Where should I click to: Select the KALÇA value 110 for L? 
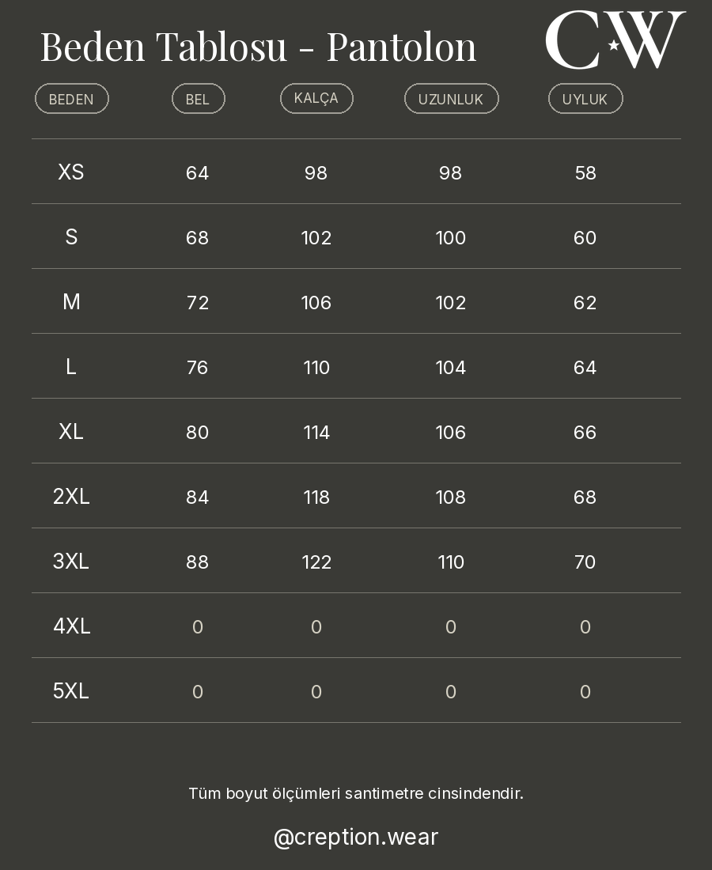[316, 368]
